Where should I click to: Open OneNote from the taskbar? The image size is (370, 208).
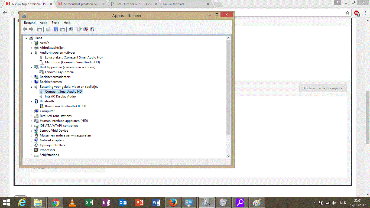(x=106, y=203)
